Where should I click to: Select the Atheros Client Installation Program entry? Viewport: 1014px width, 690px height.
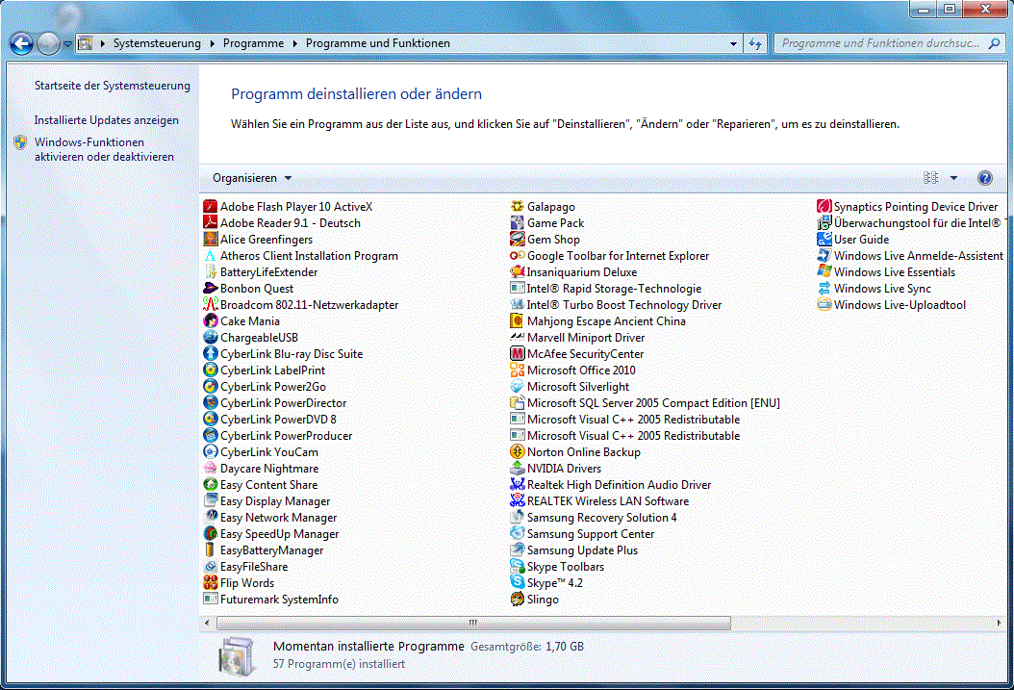point(301,255)
